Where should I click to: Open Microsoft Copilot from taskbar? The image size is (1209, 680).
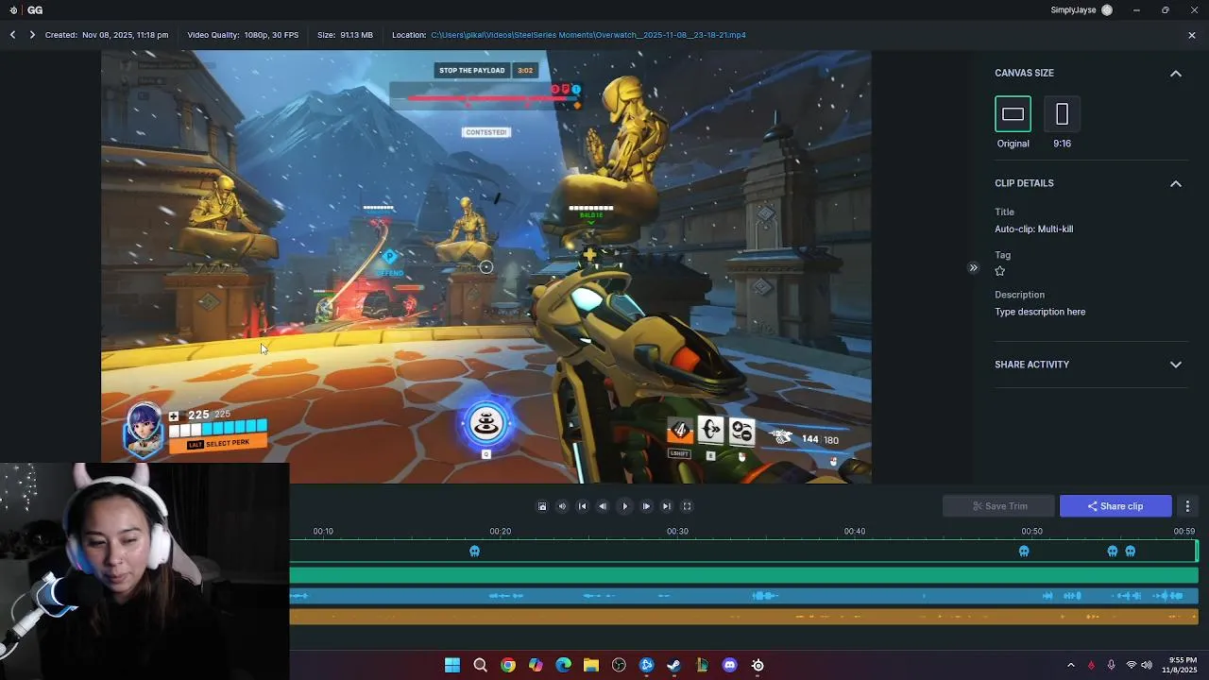(x=536, y=665)
